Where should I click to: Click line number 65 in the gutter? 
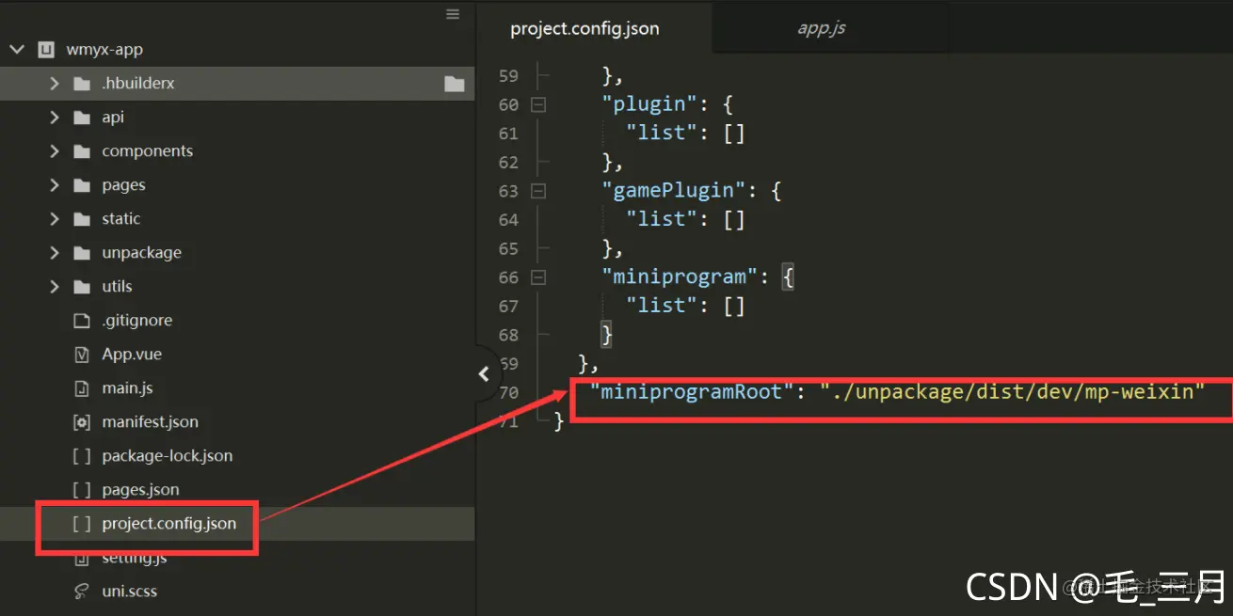508,249
